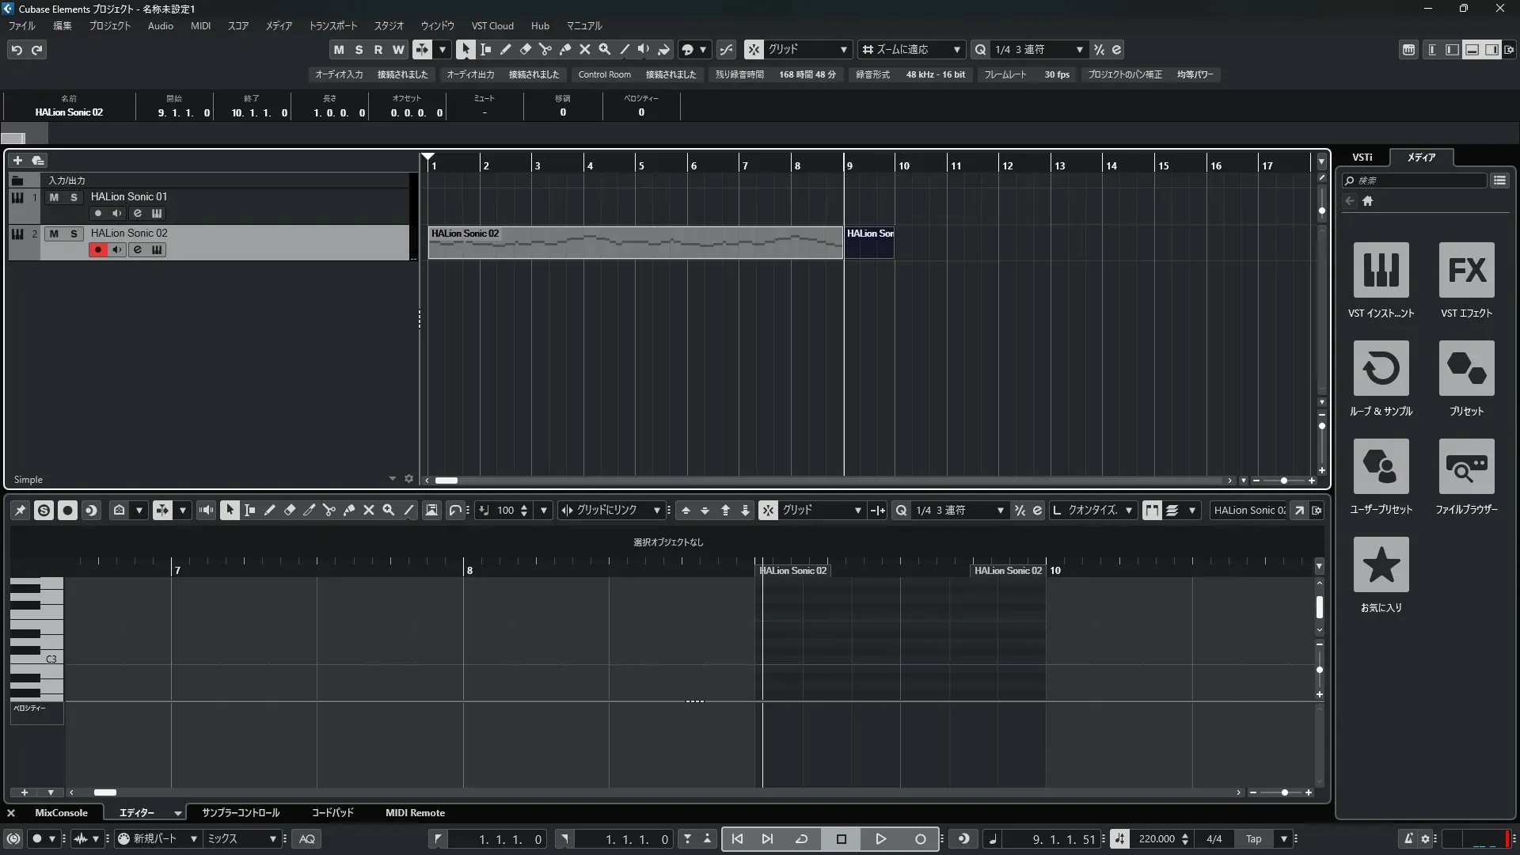Image resolution: width=1520 pixels, height=855 pixels.
Task: Open Loops & Samples media tile
Action: pos(1381,368)
